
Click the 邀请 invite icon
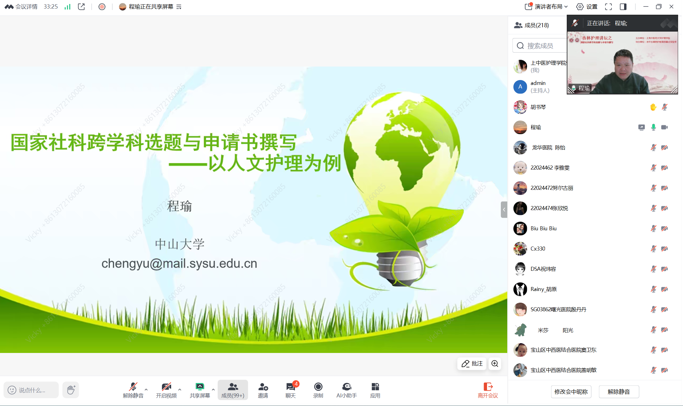[x=263, y=390]
